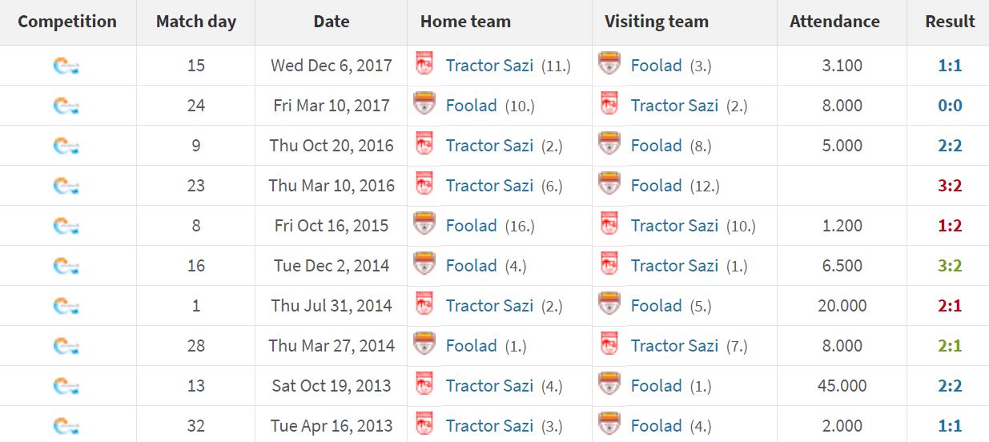
Task: Click Tractor Sazi crest in the Dec 6, 2017 row
Action: [x=424, y=64]
